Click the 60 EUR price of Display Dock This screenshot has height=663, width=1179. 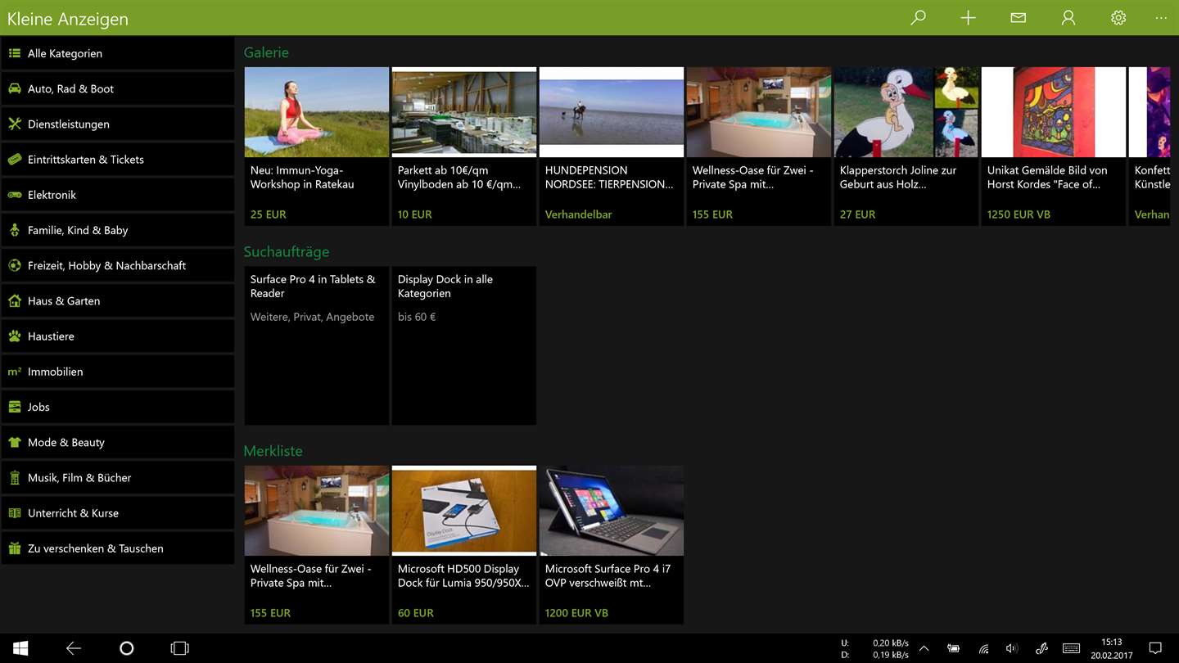pos(416,613)
